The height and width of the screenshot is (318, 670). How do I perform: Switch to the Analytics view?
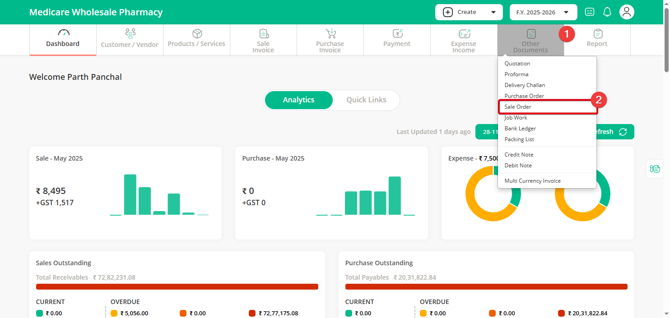click(298, 100)
